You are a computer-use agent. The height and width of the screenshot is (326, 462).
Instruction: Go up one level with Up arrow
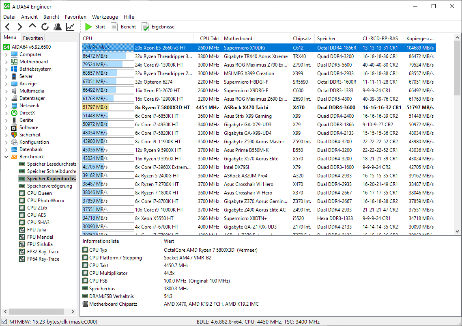coord(32,27)
